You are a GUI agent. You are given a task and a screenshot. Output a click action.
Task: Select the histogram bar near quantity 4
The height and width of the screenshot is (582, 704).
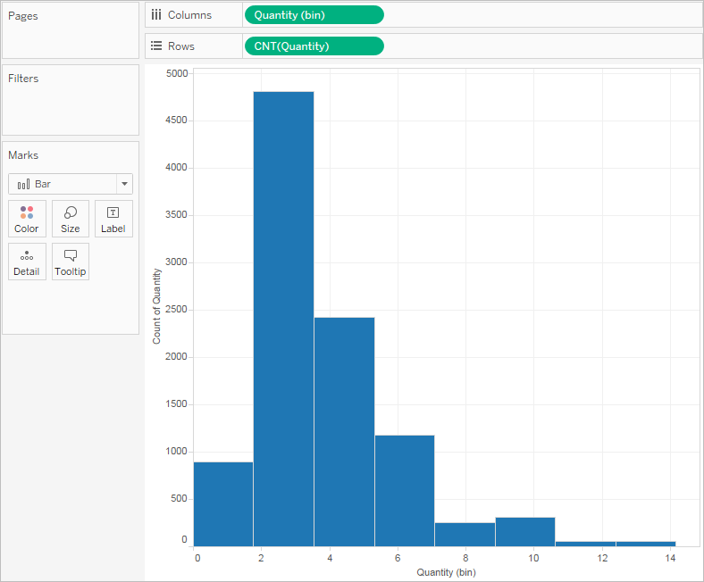click(x=344, y=432)
